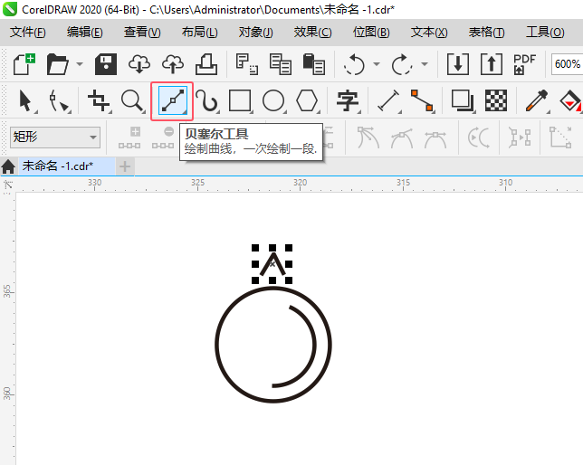Image resolution: width=583 pixels, height=465 pixels.
Task: Open the 600% zoom level box
Action: [567, 64]
